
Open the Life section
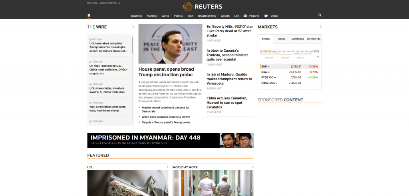(x=236, y=16)
